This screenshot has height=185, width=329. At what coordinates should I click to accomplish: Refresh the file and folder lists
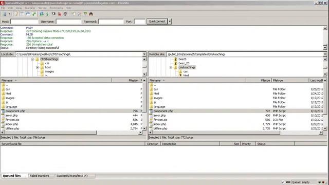tap(41, 14)
